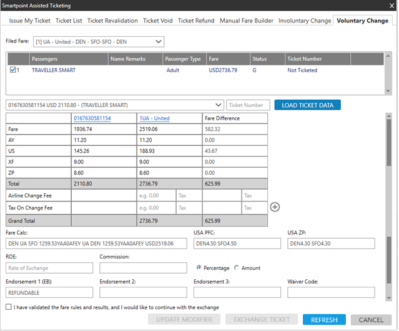The height and width of the screenshot is (331, 399).
Task: Open the Filed Fare dropdown
Action: point(159,42)
